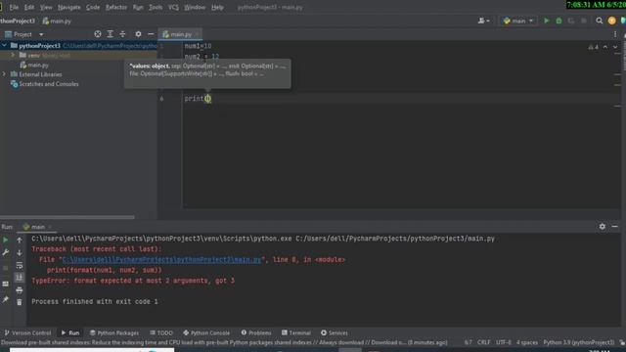Open the Help menu

point(217,7)
